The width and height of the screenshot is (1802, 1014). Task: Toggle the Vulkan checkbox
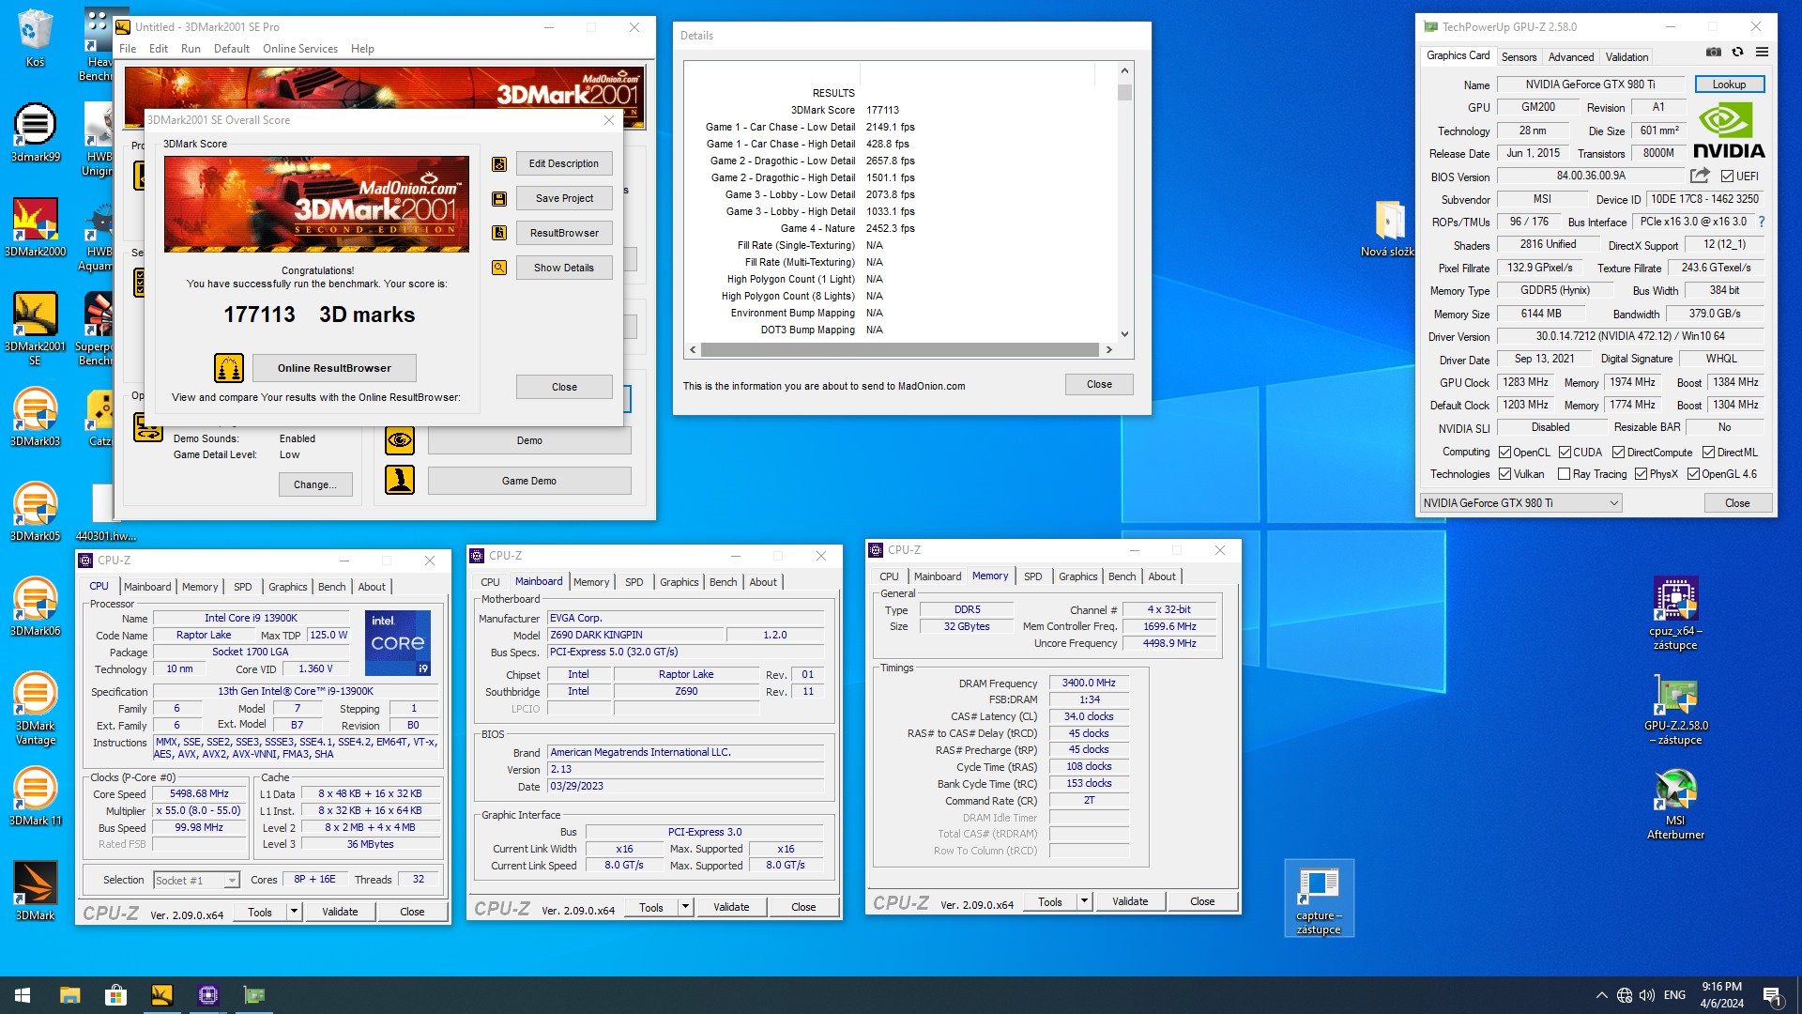(1504, 474)
